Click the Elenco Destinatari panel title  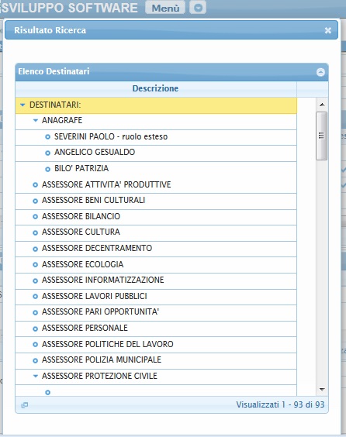[x=54, y=71]
